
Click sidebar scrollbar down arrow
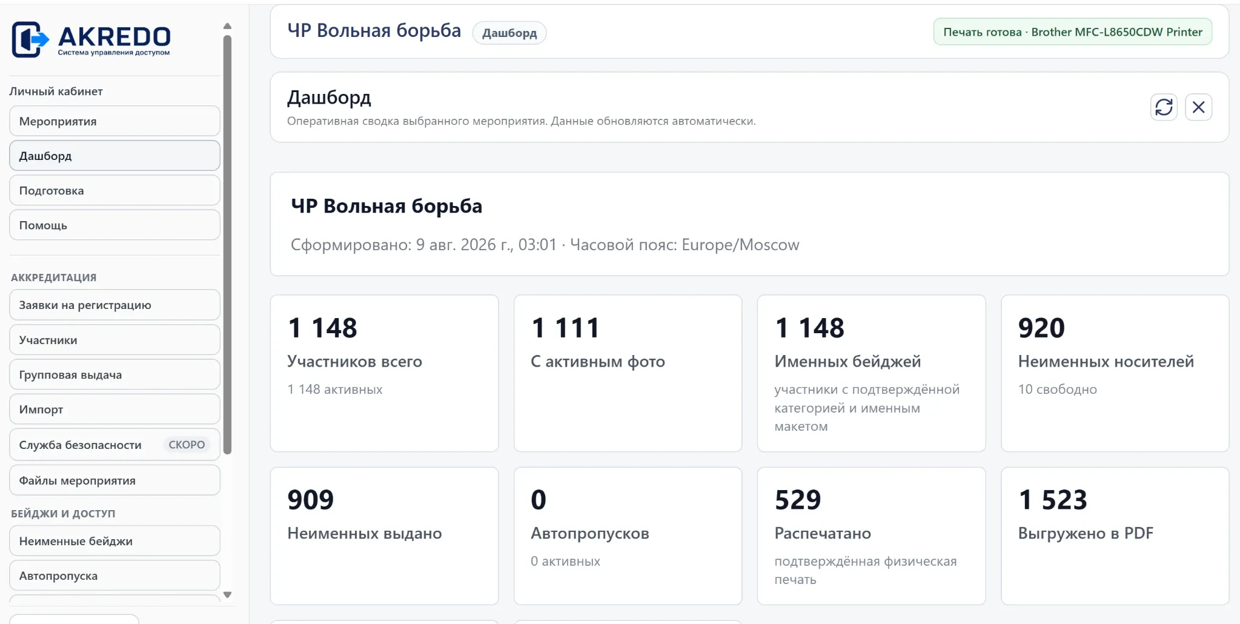click(x=228, y=595)
